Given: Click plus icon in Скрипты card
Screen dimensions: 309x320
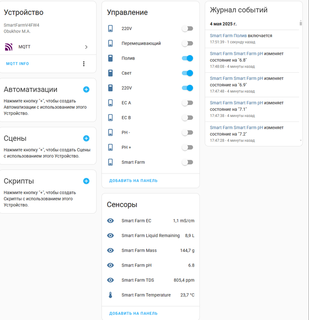Looking at the screenshot, I should coord(86,181).
